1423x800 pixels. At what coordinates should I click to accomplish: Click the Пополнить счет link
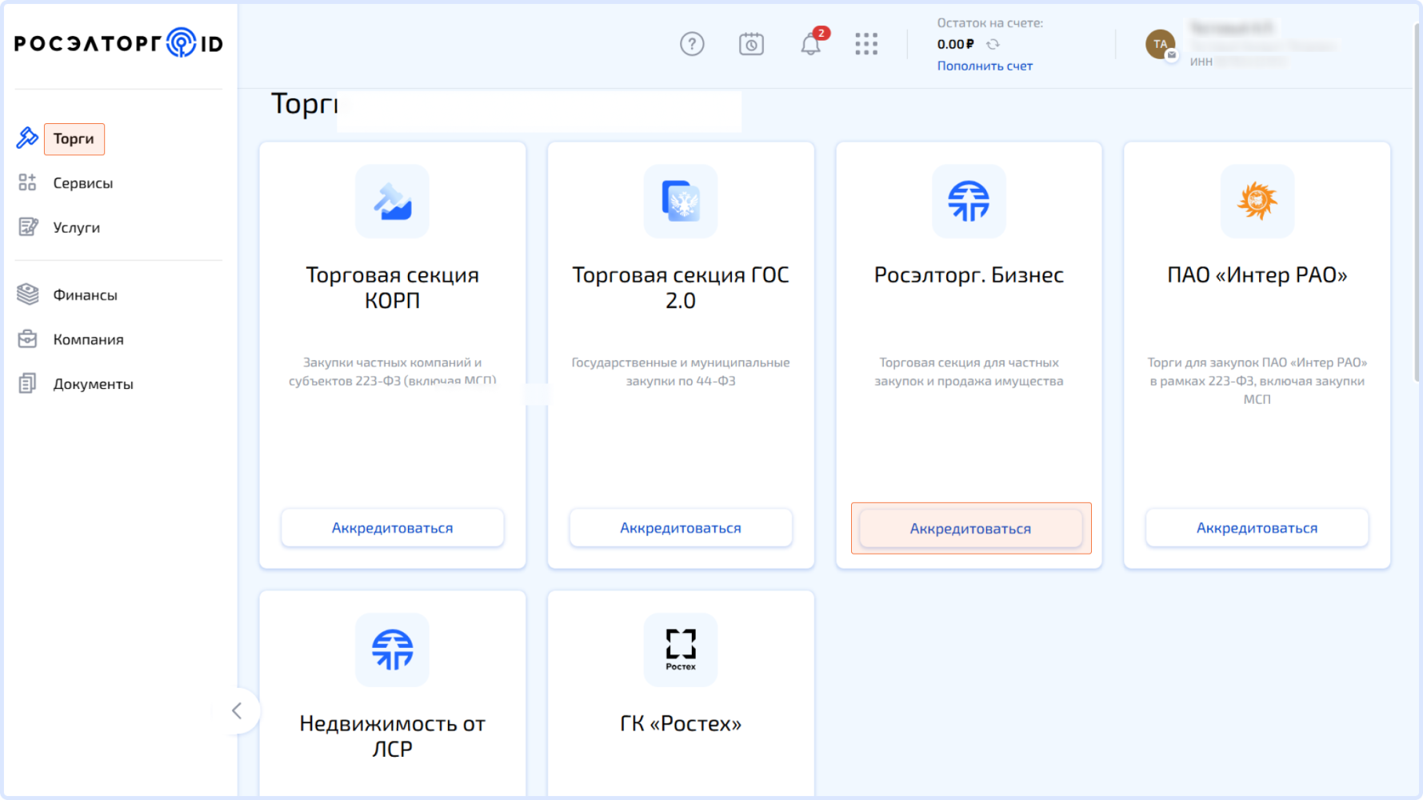pyautogui.click(x=985, y=66)
